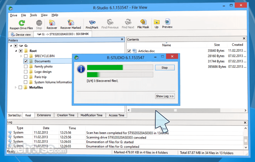Expand the $RECYCLE.BIN folder node

21,56
